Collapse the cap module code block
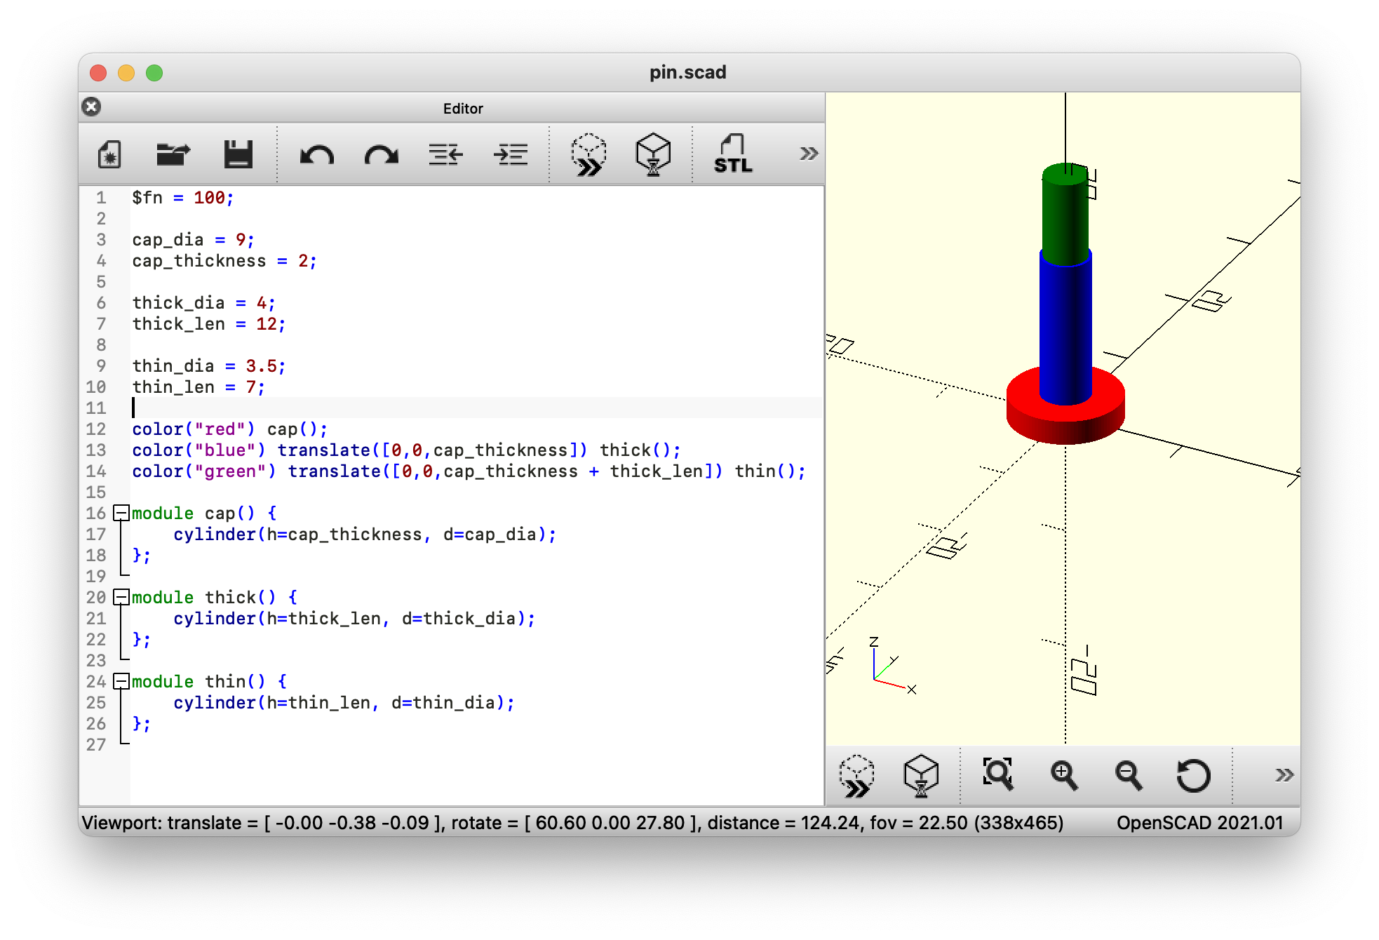Image resolution: width=1379 pixels, height=940 pixels. pos(121,513)
